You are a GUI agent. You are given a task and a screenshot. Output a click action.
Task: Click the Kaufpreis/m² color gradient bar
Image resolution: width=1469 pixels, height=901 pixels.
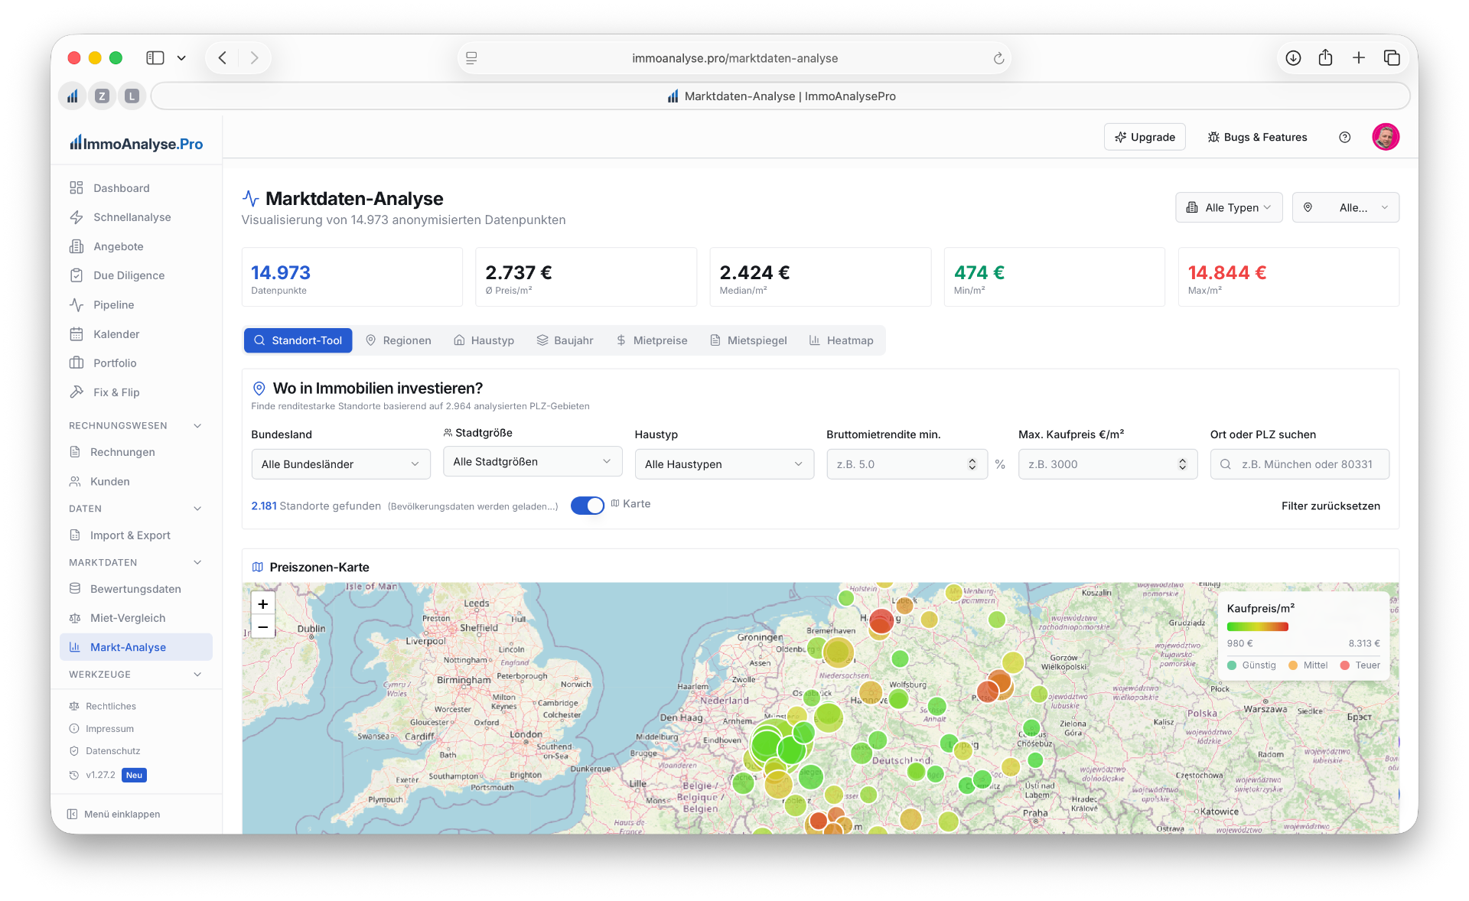[x=1258, y=626]
